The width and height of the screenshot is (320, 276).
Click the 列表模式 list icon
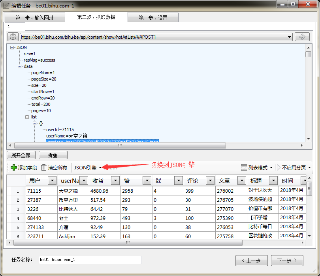pos(244,167)
